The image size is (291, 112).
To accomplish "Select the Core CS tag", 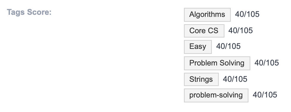I will point(204,31).
